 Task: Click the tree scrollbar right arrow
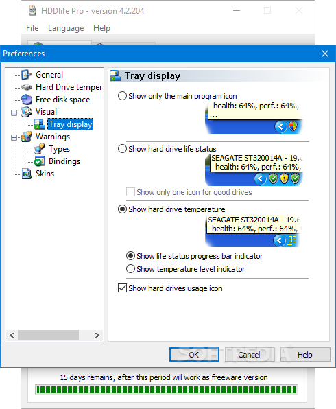tap(97, 335)
